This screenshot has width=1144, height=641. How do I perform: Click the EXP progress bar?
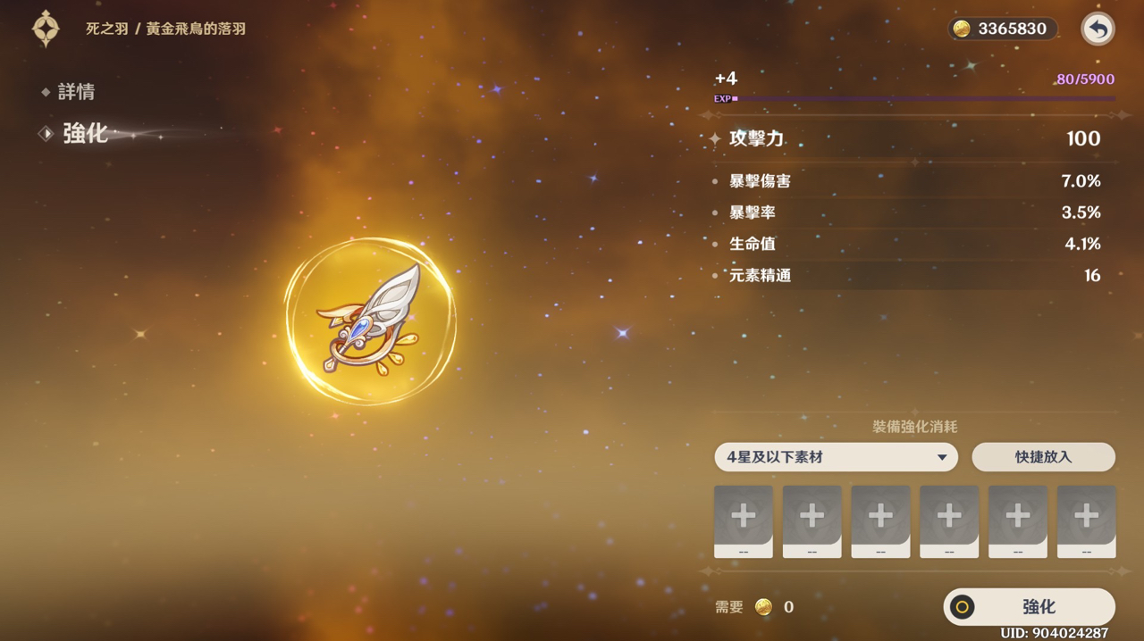(x=914, y=99)
